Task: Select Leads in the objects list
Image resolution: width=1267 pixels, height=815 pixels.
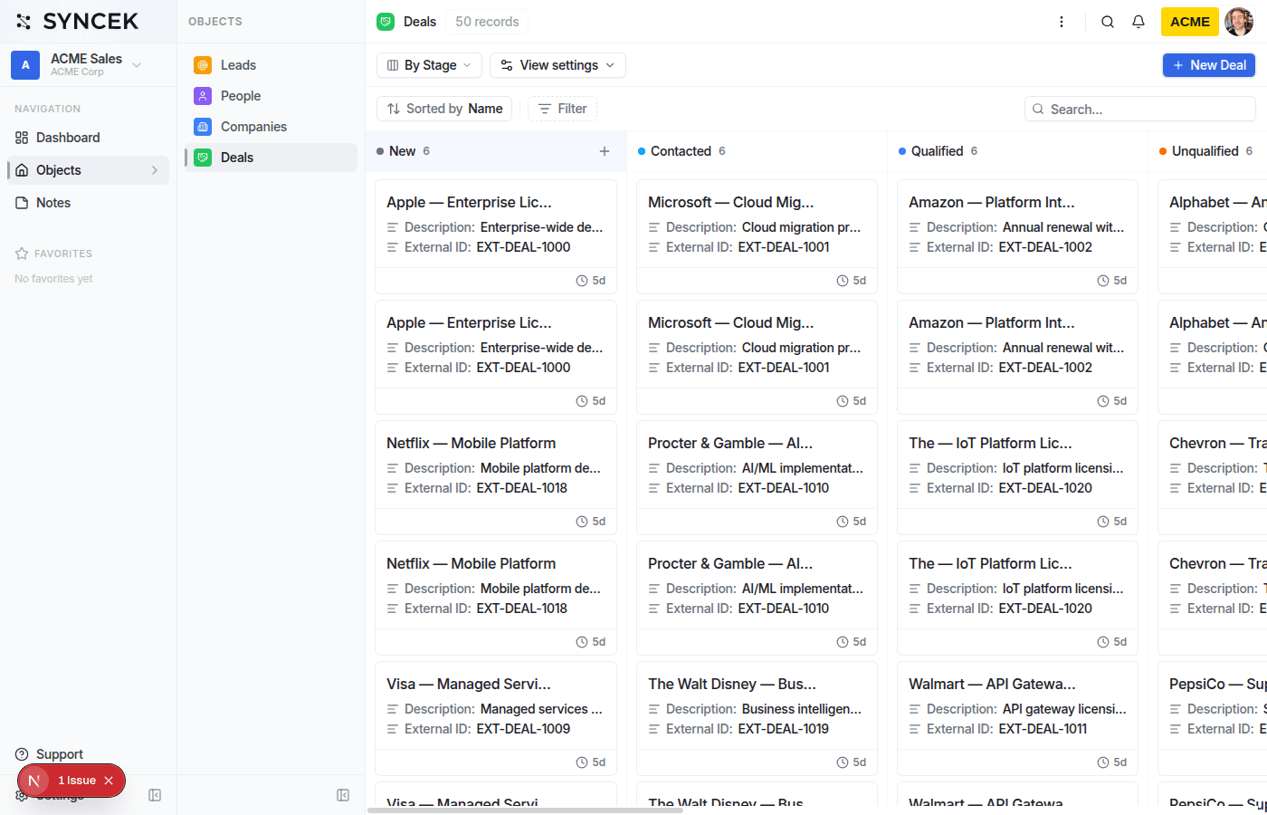Action: 271,65
